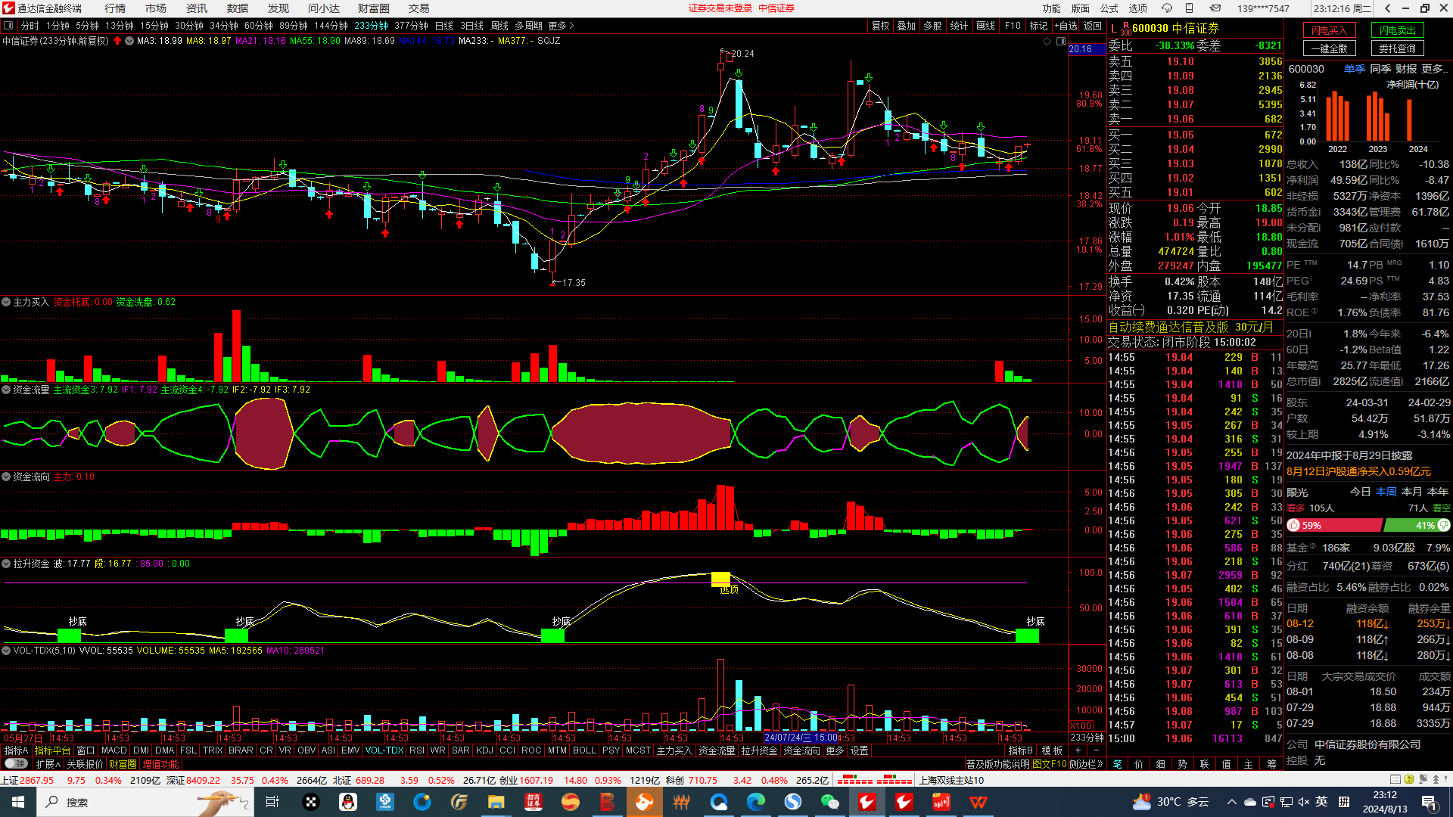Click the 细 icon in bottom right tab strip
This screenshot has width=1453, height=817.
pos(1161,764)
